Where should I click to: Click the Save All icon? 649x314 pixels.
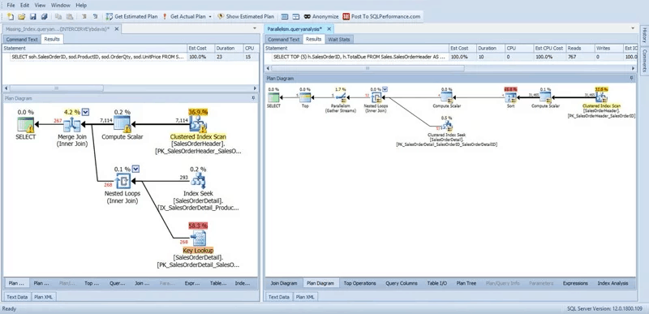tap(44, 16)
